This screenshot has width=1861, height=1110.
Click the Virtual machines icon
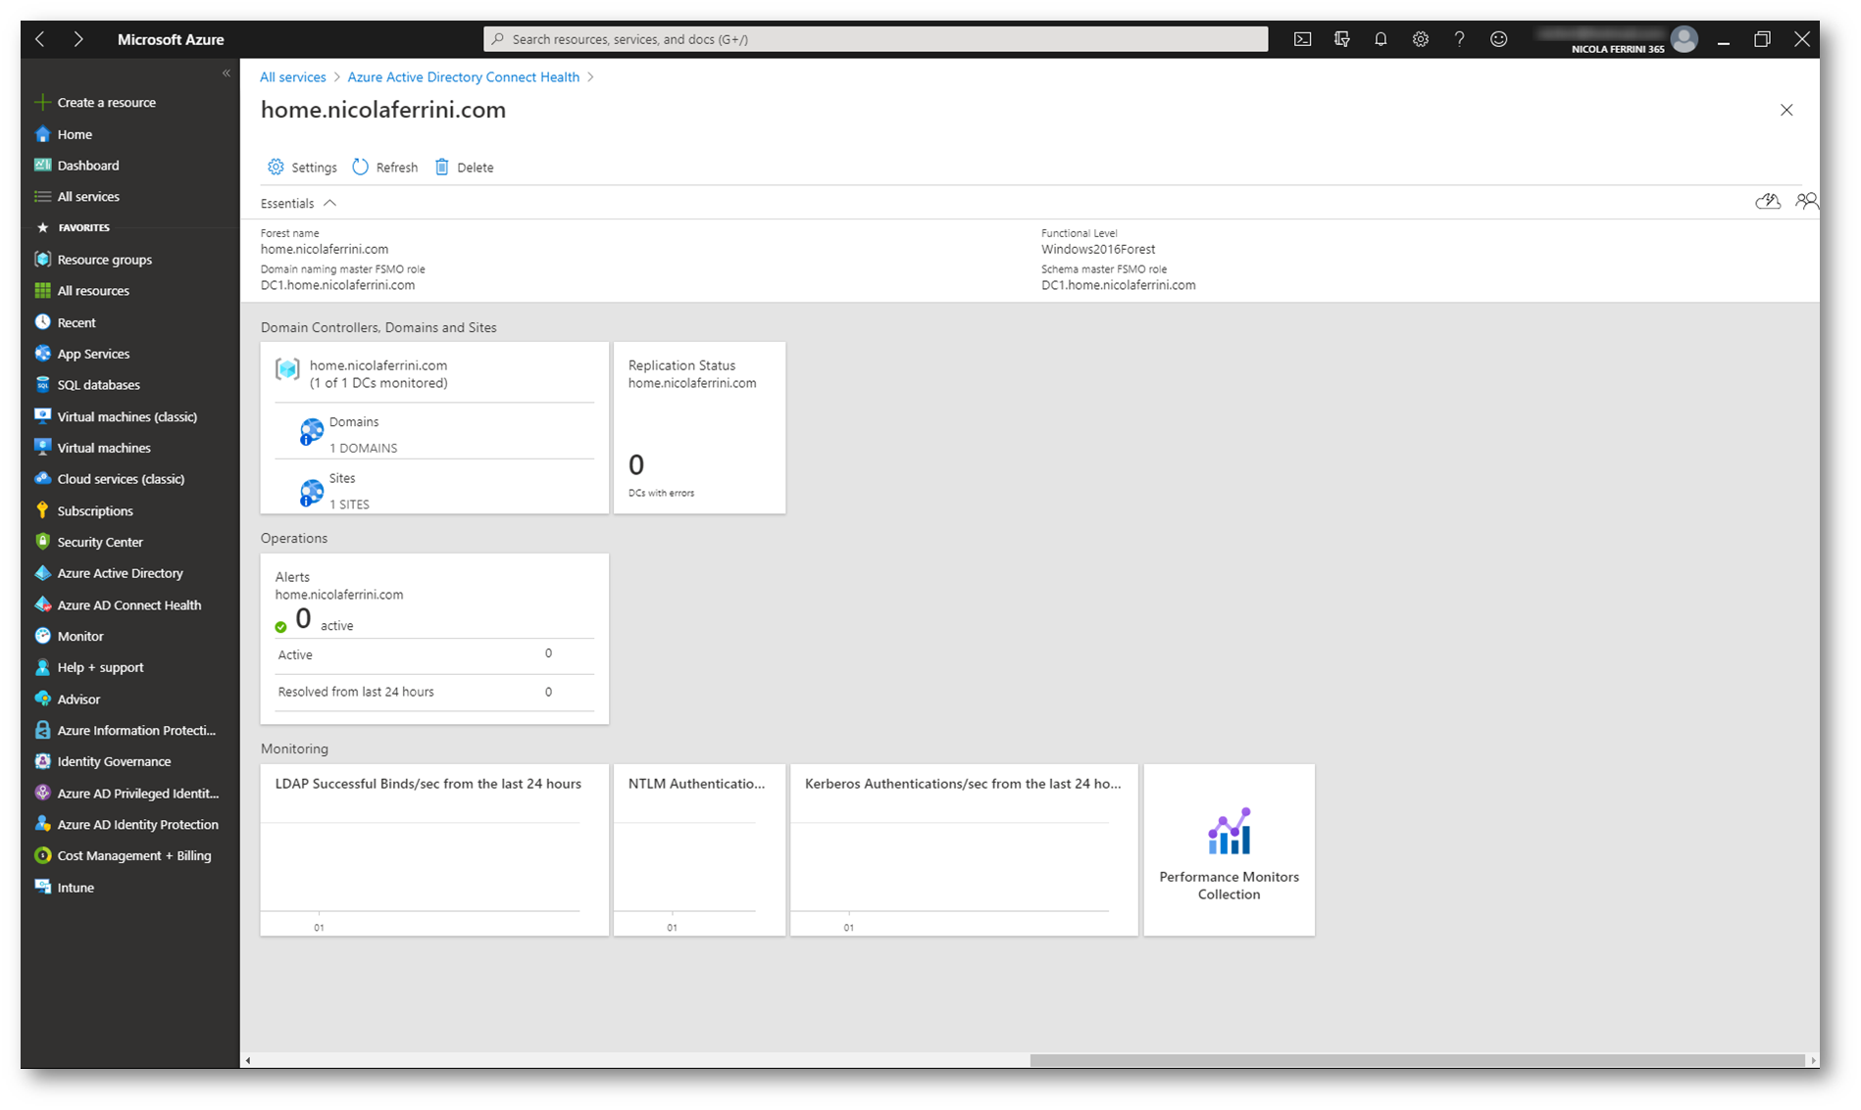pos(42,448)
